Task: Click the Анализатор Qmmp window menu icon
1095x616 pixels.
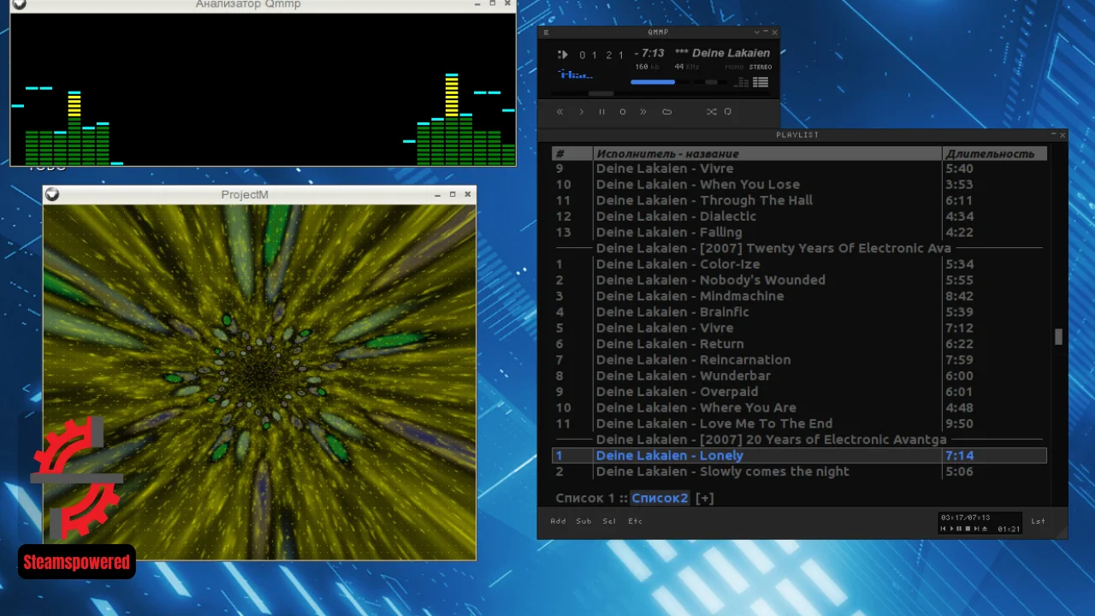Action: tap(19, 4)
